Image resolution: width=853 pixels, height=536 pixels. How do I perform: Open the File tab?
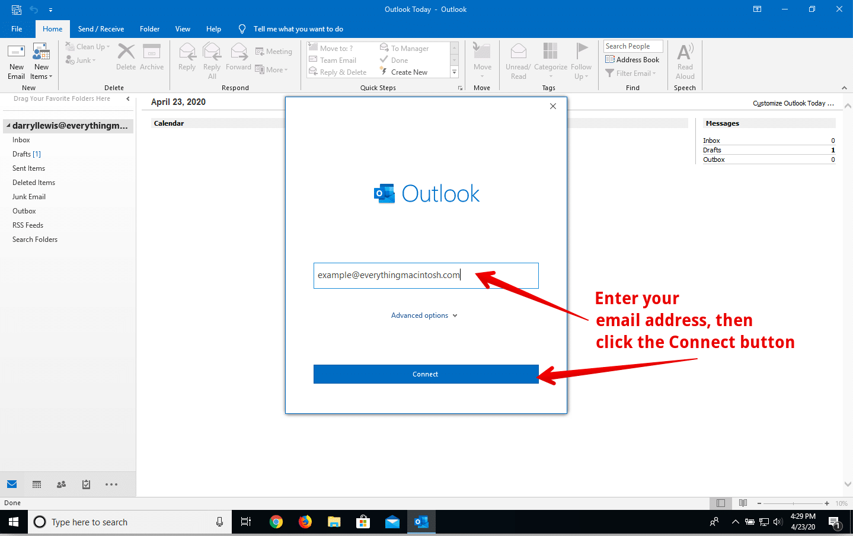point(17,29)
